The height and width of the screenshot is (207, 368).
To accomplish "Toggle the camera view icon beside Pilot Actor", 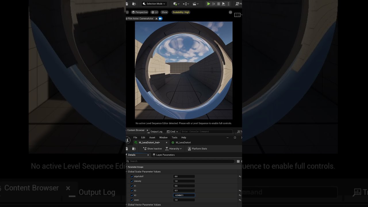I will pyautogui.click(x=160, y=18).
